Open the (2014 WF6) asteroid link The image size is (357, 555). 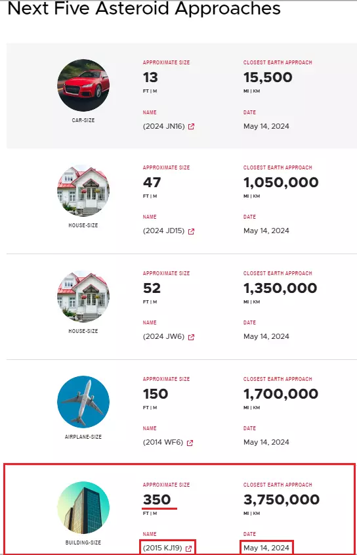click(x=163, y=442)
